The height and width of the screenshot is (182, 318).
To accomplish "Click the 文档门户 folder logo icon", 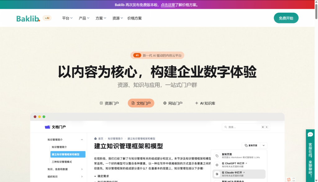I will (48, 127).
